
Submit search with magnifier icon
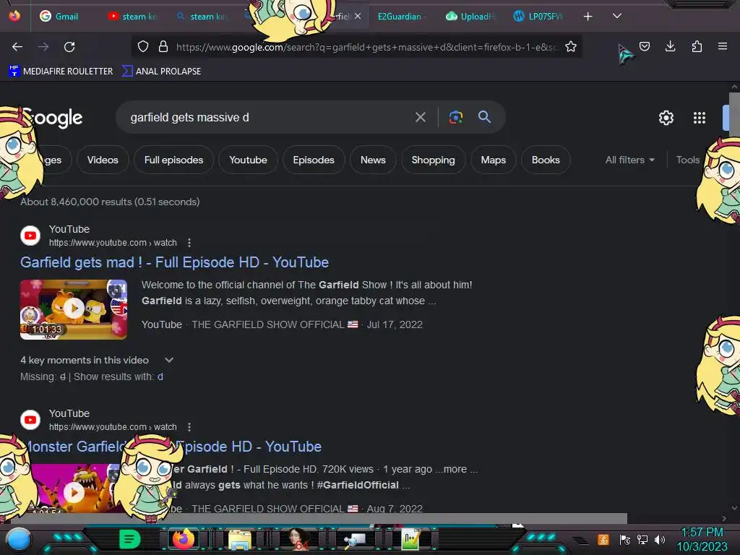coord(484,116)
